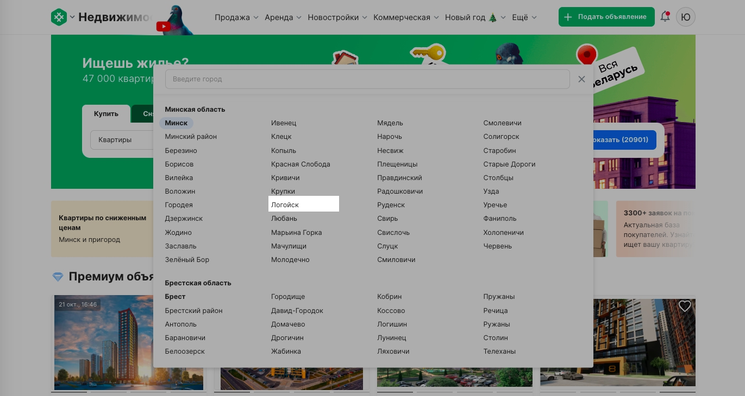
Task: Favorite the listing with heart icon
Action: (x=685, y=306)
